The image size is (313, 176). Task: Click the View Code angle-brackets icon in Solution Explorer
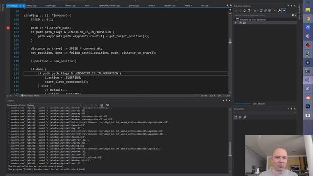[x=275, y=11]
